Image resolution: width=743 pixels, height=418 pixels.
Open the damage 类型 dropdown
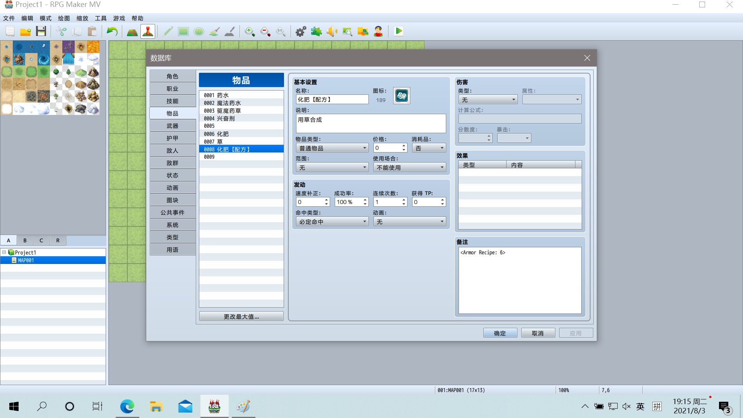coord(488,99)
